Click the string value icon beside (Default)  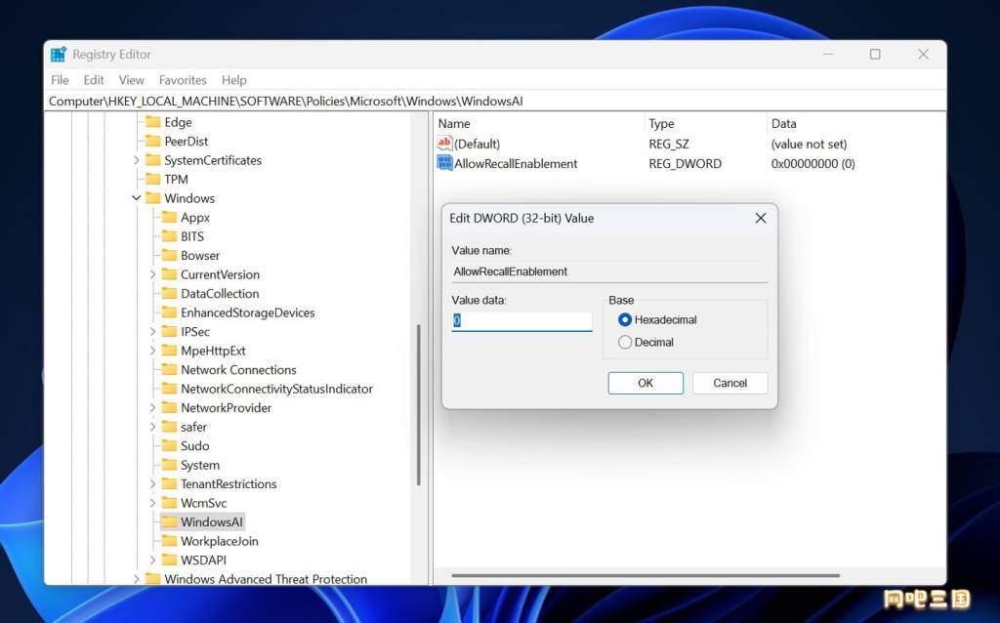[444, 144]
